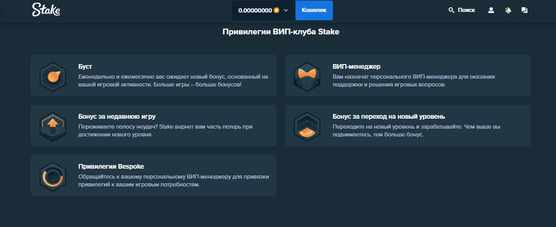Click the Привилегии Bespoke ring icon
Image resolution: width=556 pixels, height=227 pixels.
pos(53,175)
